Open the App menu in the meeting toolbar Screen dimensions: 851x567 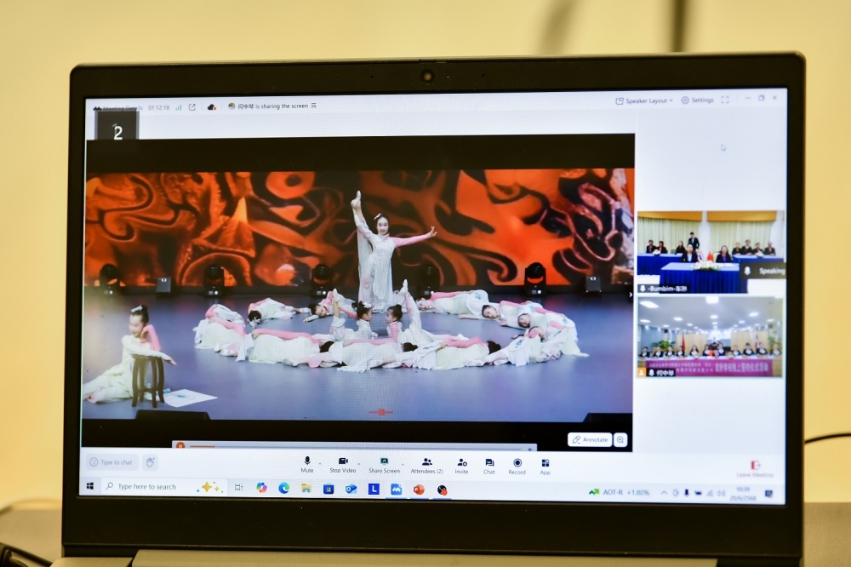[545, 467]
